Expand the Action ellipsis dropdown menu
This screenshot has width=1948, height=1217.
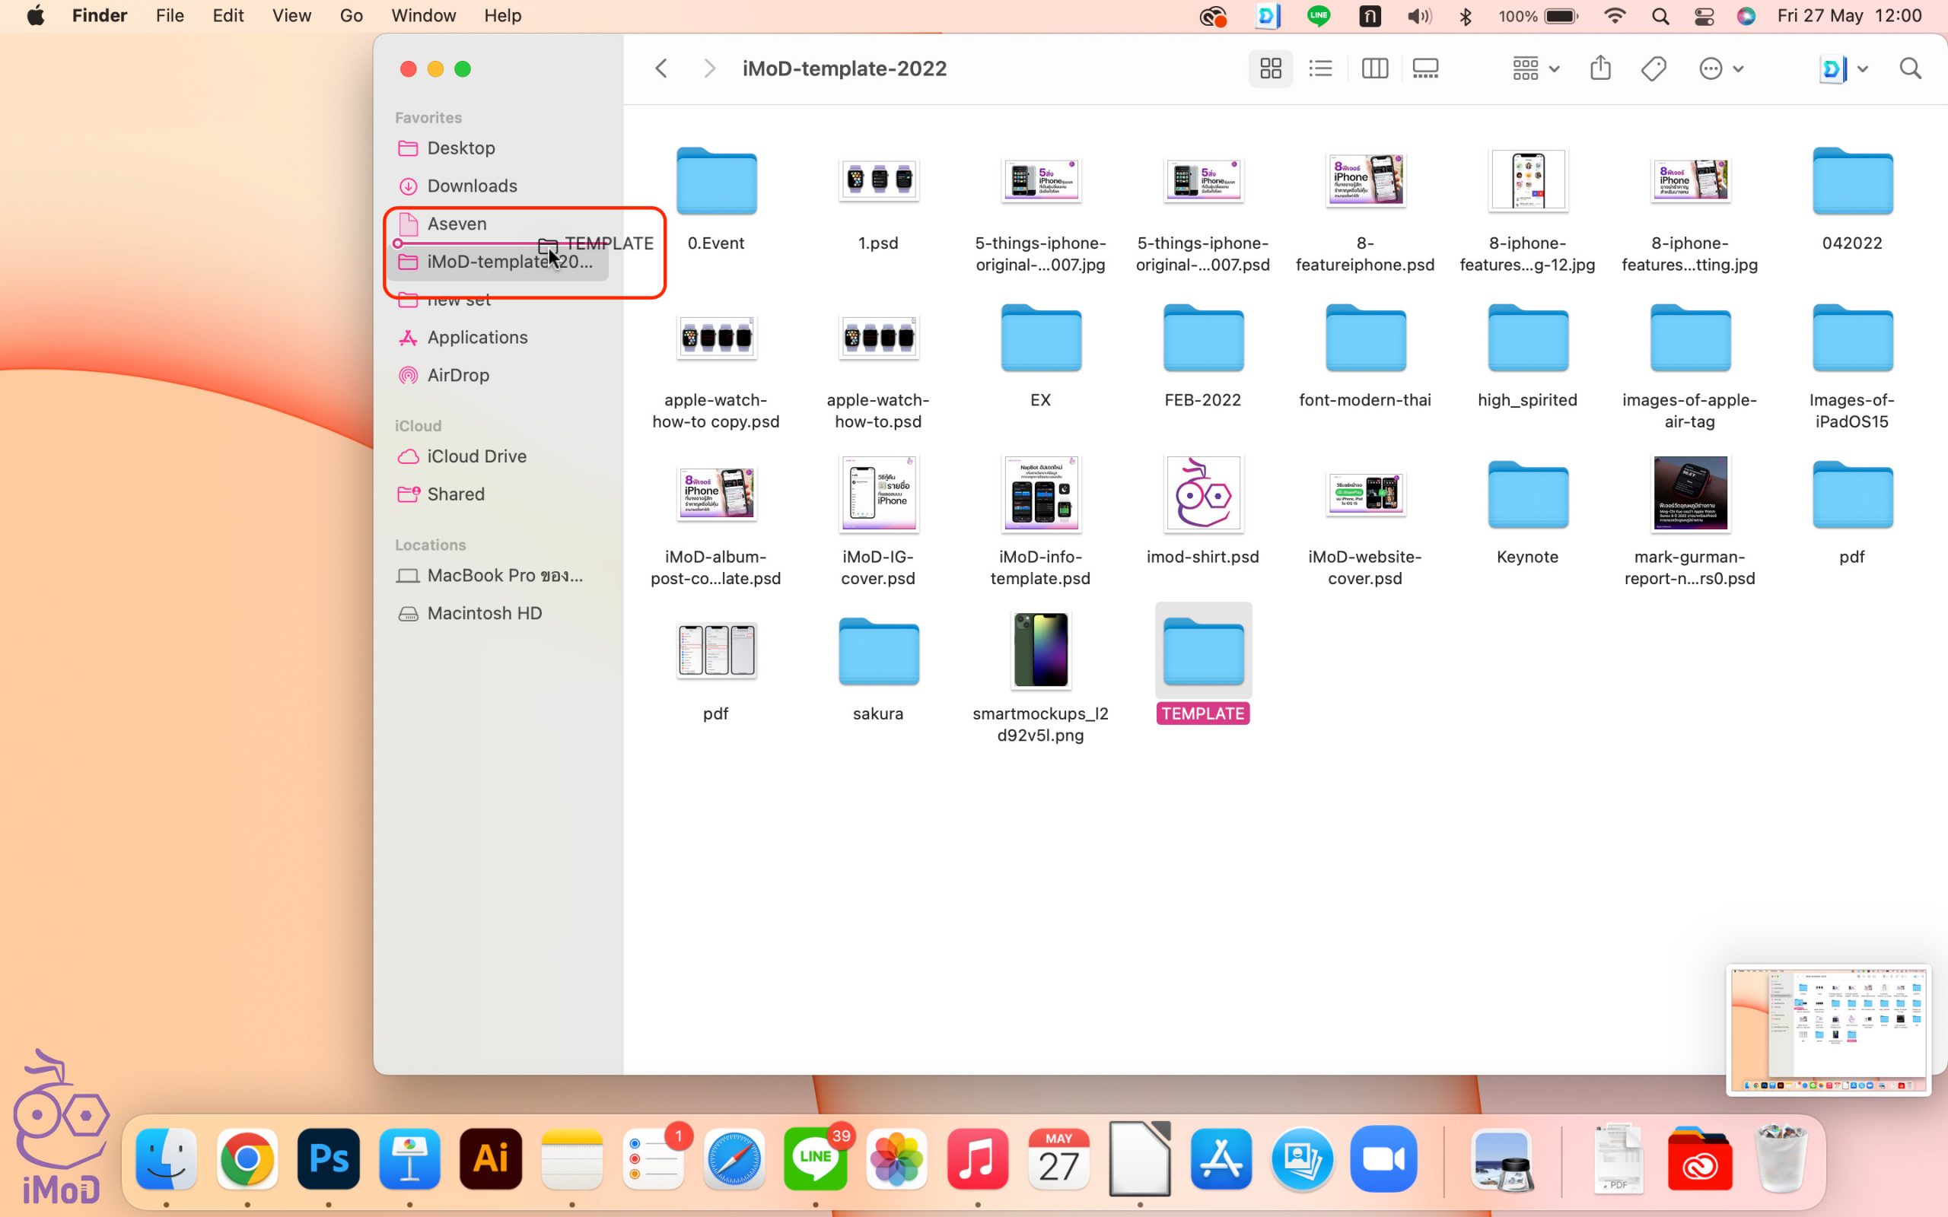1720,68
